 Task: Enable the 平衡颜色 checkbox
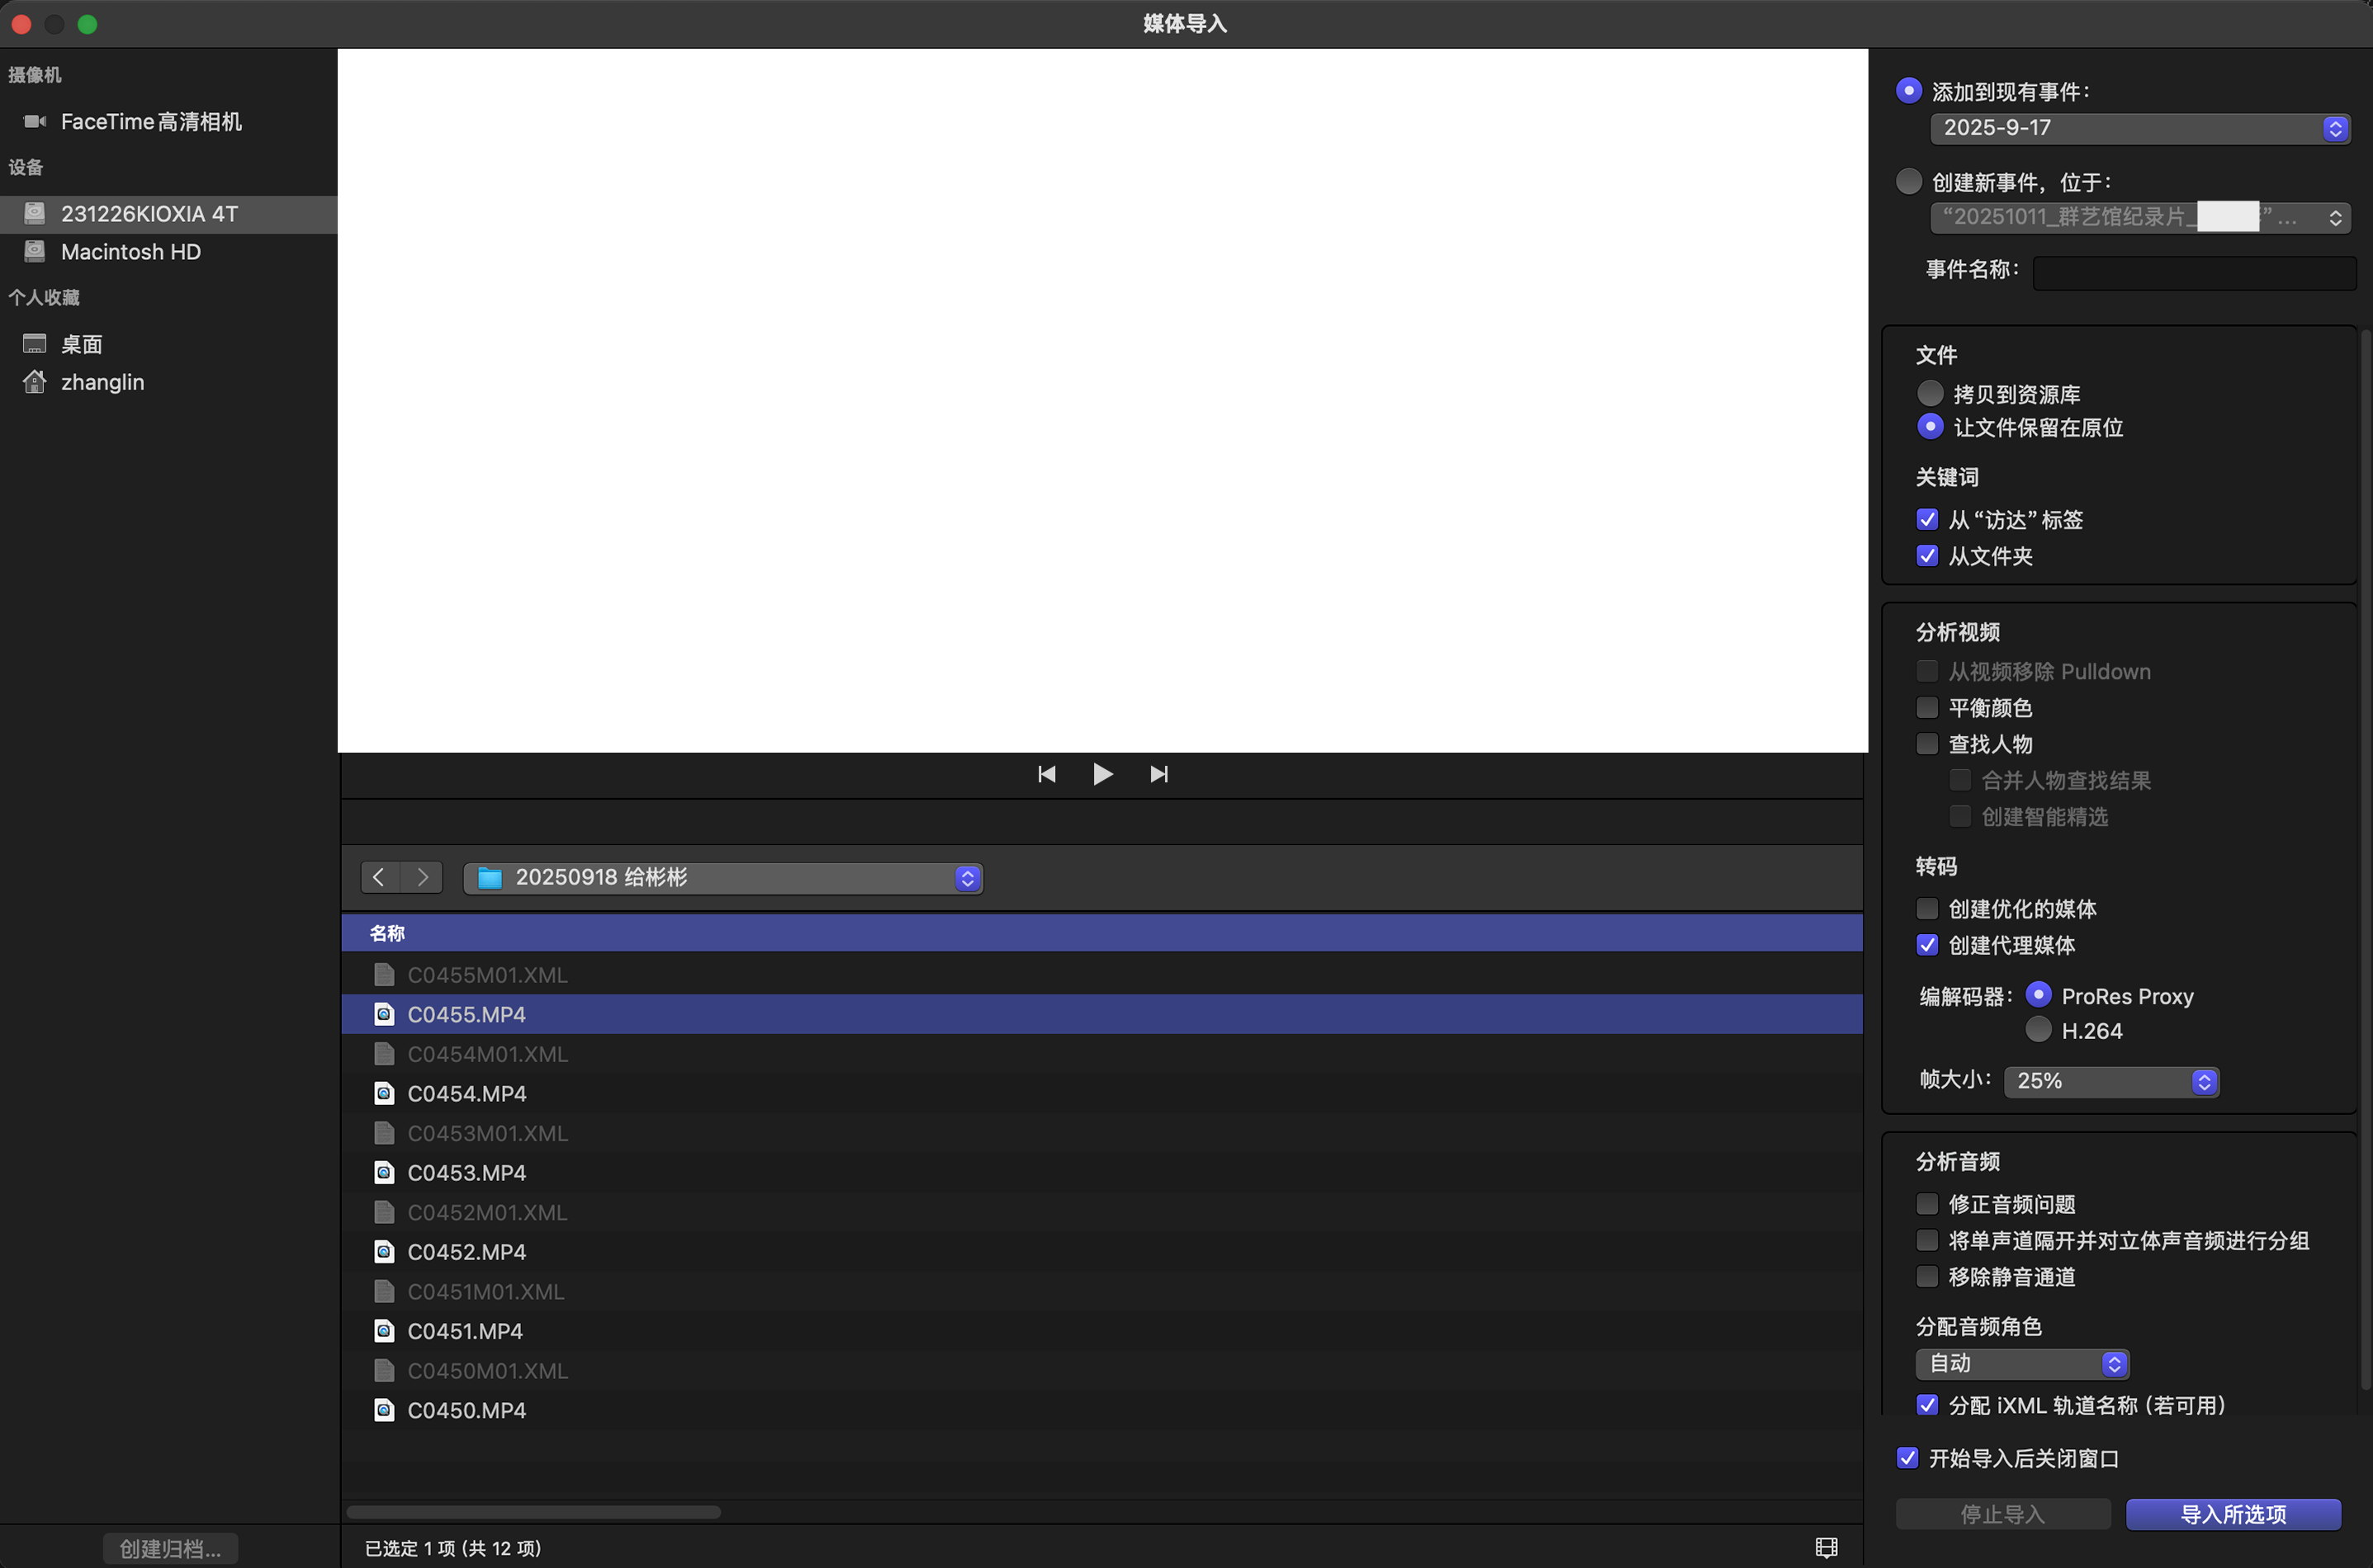1927,708
